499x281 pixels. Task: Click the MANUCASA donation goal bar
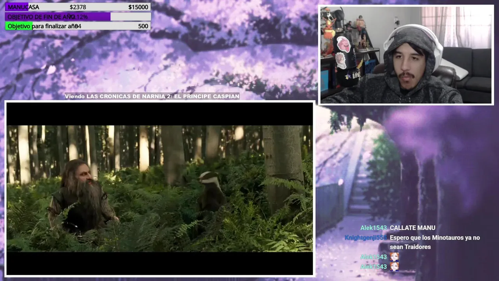(x=78, y=7)
